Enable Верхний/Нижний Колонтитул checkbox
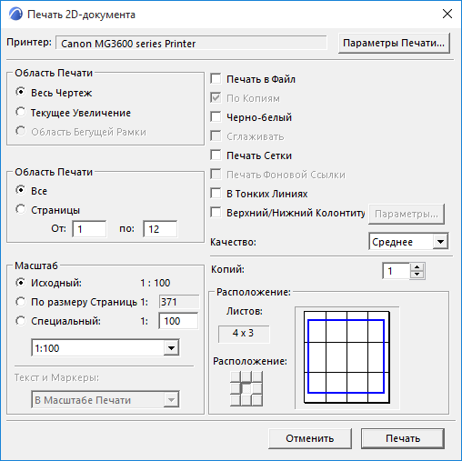This screenshot has height=461, width=462. tap(216, 213)
